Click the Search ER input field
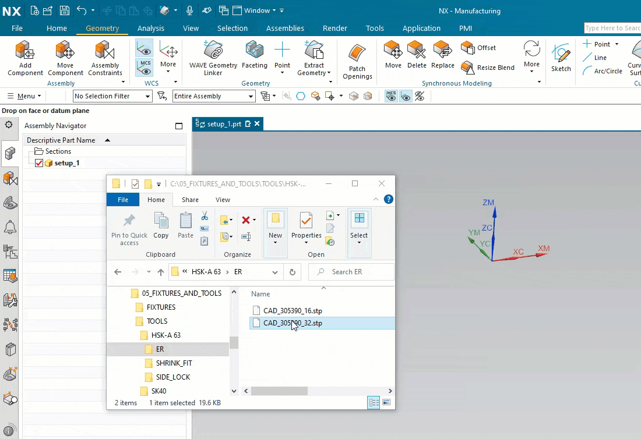This screenshot has height=439, width=641. pyautogui.click(x=351, y=272)
